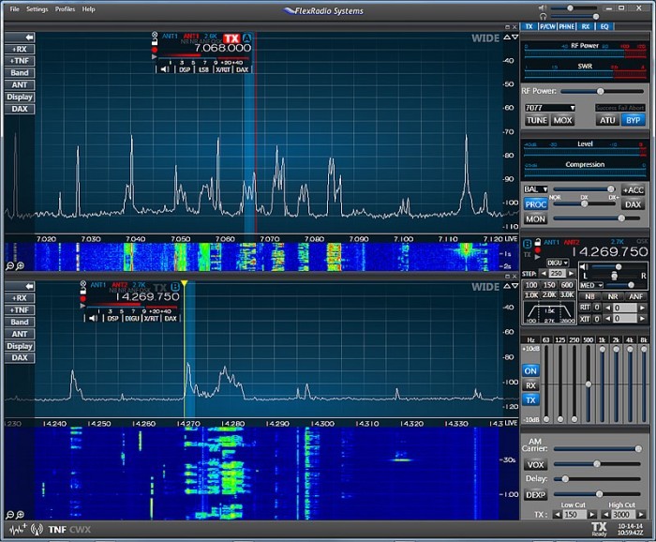Click the slice A letter indicator

247,38
